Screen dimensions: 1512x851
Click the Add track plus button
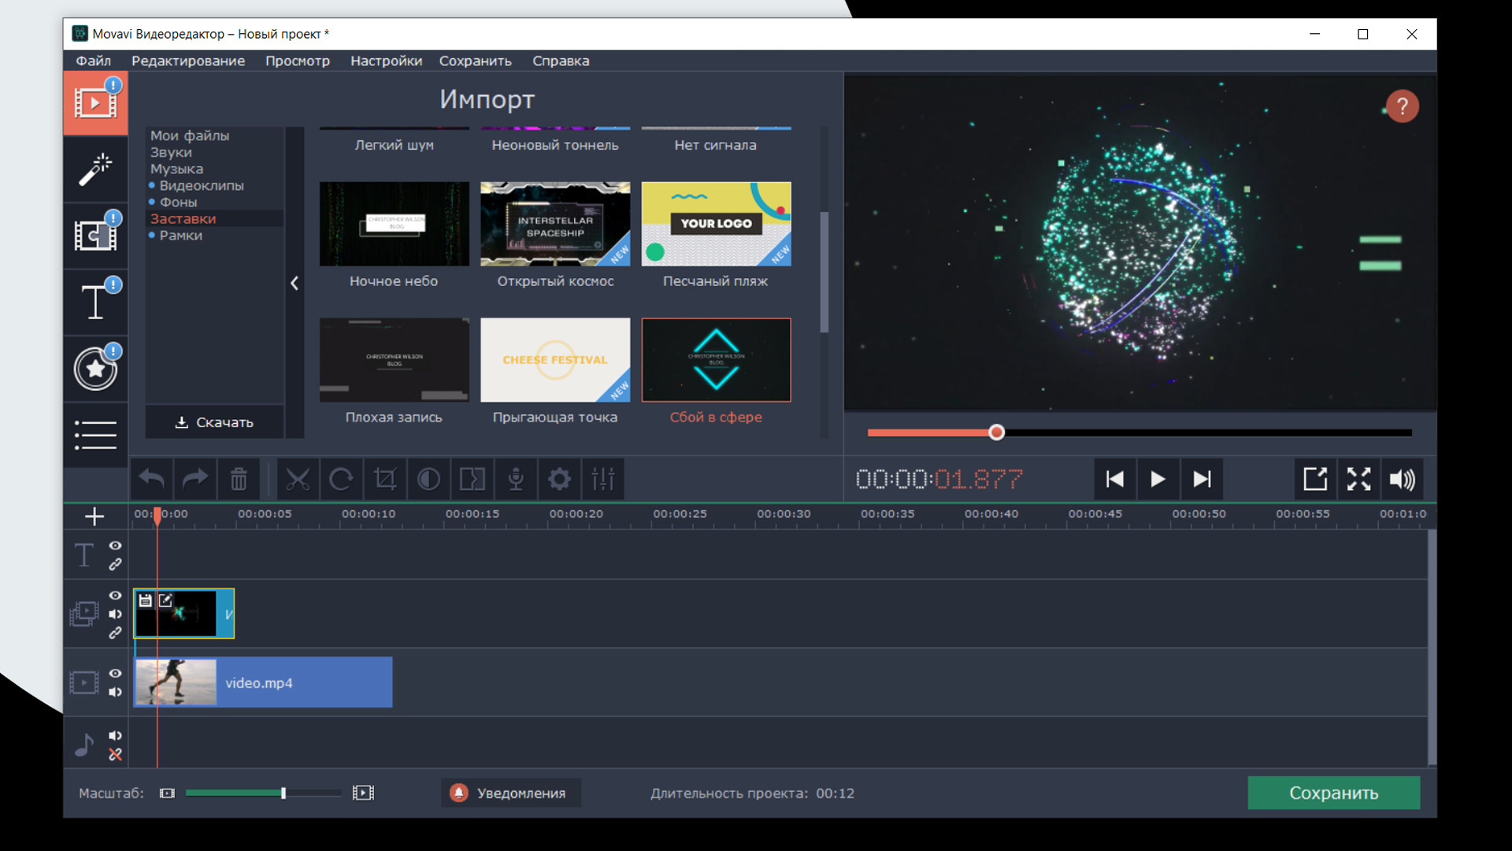pyautogui.click(x=94, y=516)
